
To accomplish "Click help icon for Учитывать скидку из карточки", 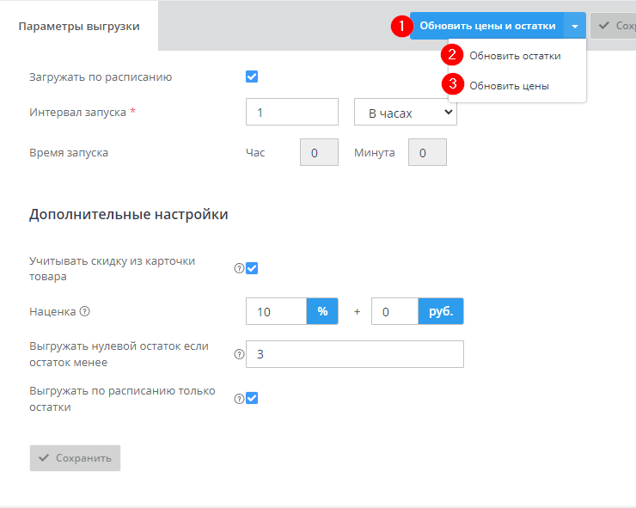I will point(239,268).
